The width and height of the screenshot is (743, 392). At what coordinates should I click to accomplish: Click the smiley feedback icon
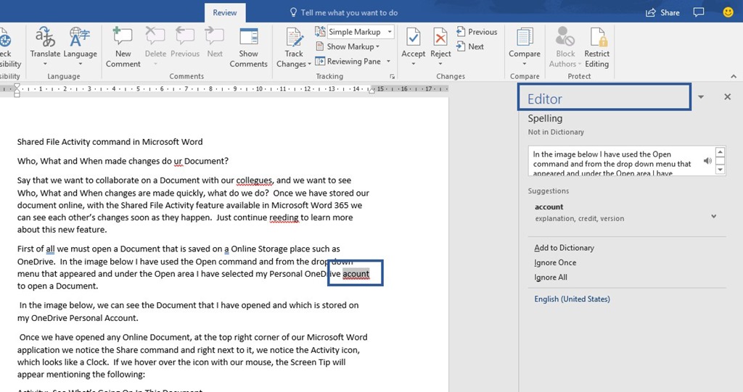[x=728, y=12]
